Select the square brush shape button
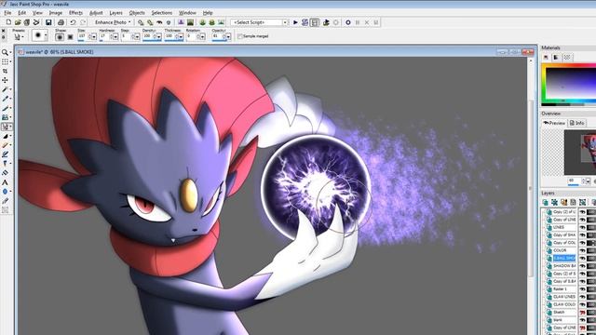 (x=70, y=37)
